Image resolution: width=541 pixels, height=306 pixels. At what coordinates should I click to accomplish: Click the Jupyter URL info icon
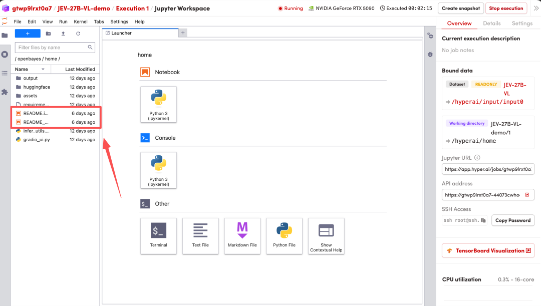pos(477,158)
